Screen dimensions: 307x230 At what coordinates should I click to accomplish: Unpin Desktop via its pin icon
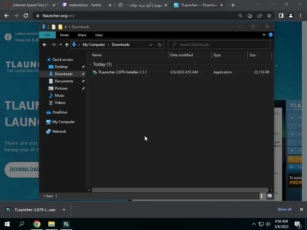click(x=83, y=67)
